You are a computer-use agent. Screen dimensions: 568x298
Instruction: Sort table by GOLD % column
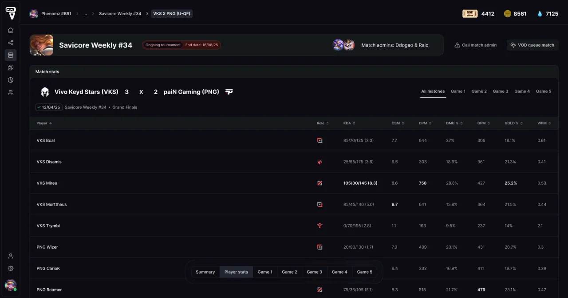pos(513,123)
